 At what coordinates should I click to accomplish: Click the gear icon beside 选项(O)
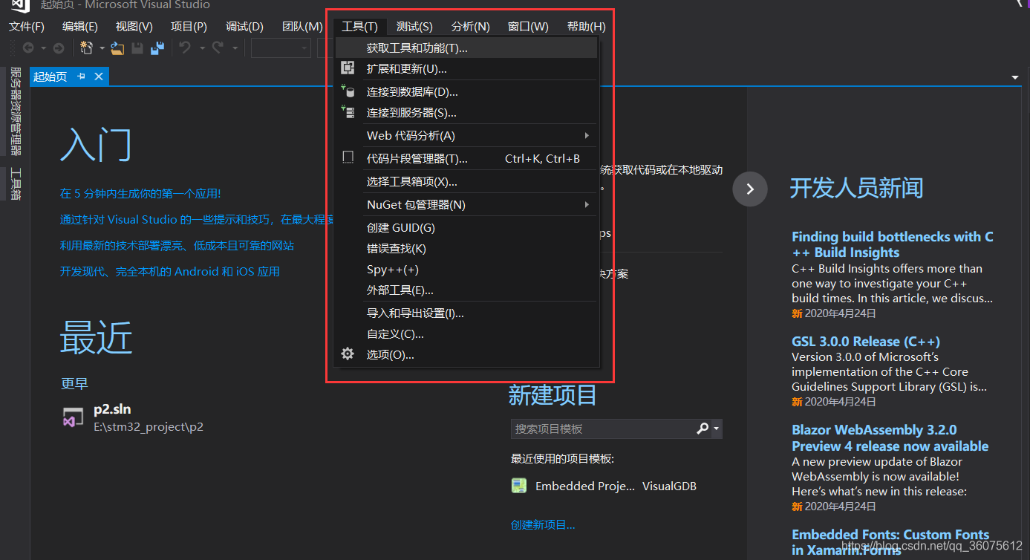[x=348, y=354]
